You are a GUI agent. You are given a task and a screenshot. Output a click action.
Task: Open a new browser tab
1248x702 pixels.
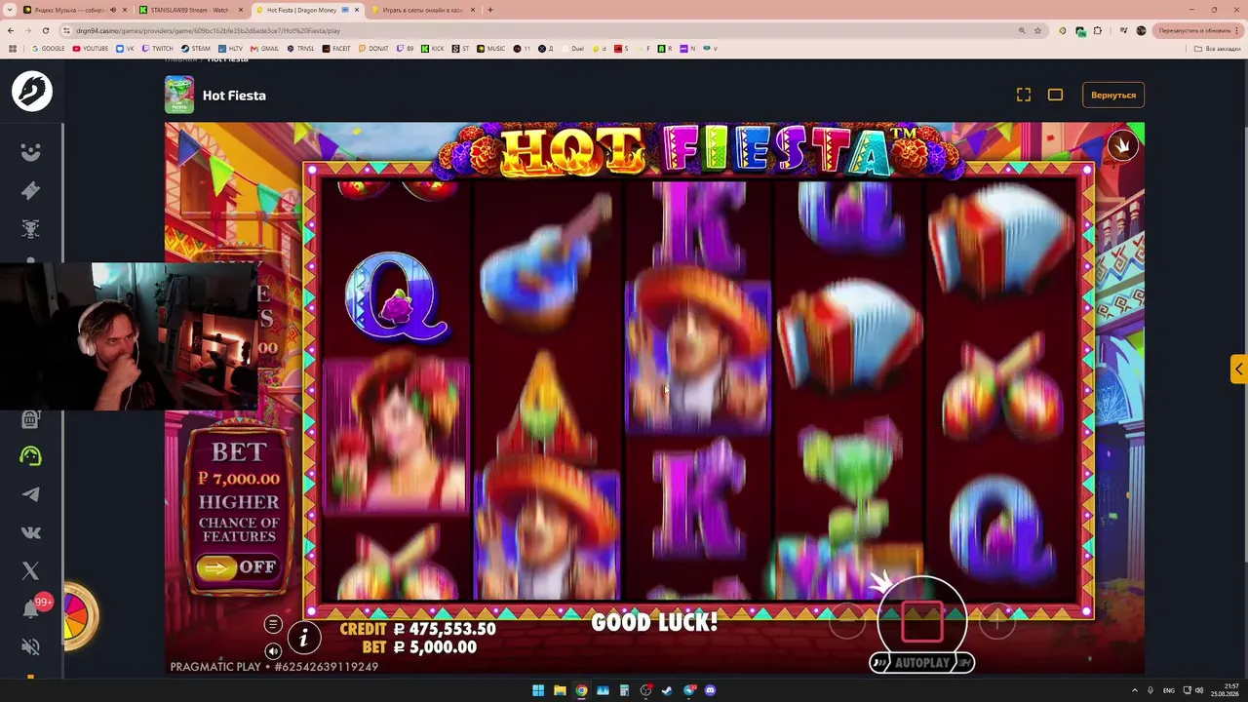(x=489, y=10)
